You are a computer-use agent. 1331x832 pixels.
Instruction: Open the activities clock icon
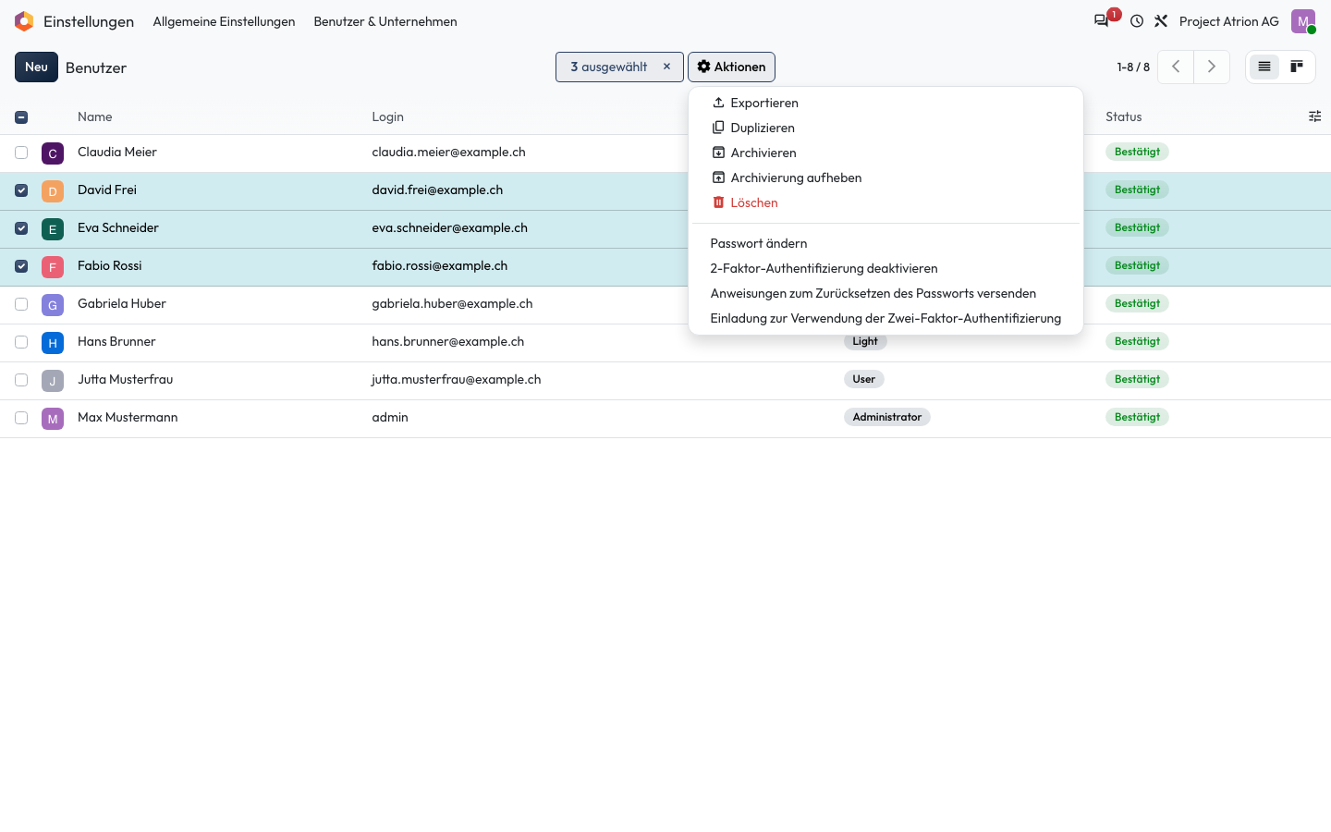(1137, 21)
